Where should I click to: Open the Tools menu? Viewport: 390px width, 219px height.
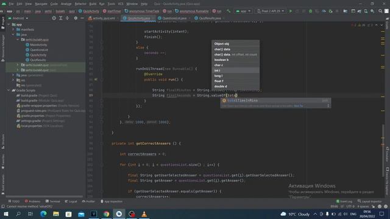click(x=111, y=4)
